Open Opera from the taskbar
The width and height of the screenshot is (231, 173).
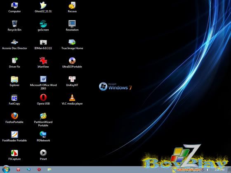(x=39, y=170)
